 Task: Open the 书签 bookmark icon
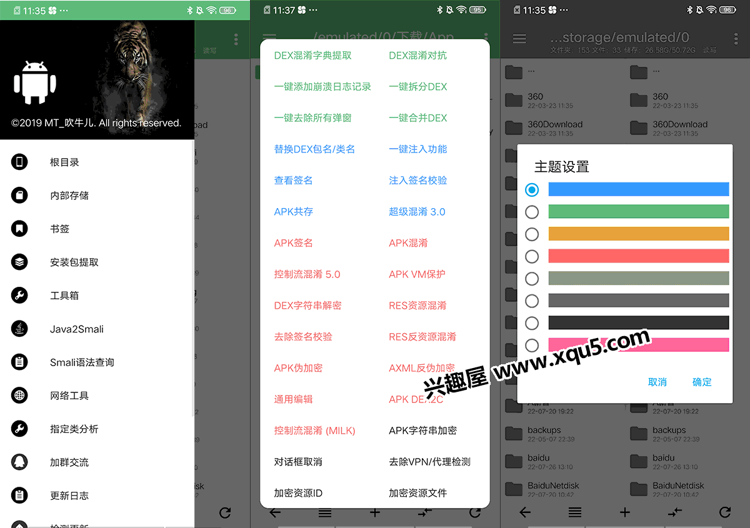point(20,229)
